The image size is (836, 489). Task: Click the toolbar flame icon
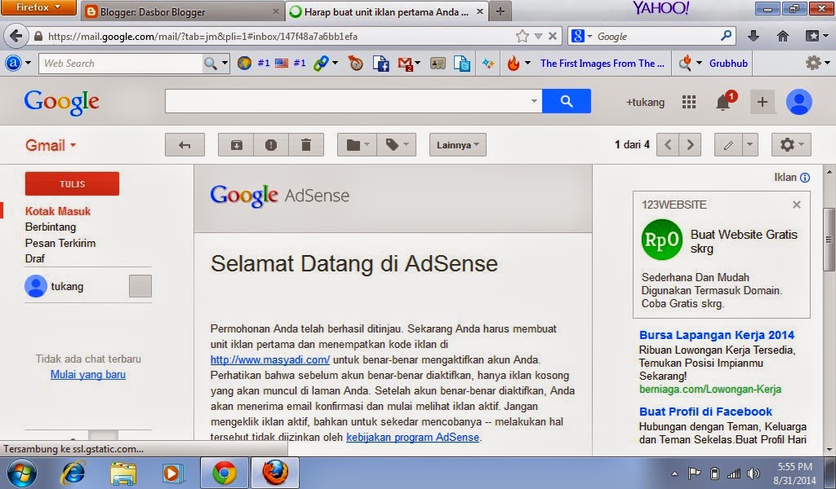[x=514, y=64]
